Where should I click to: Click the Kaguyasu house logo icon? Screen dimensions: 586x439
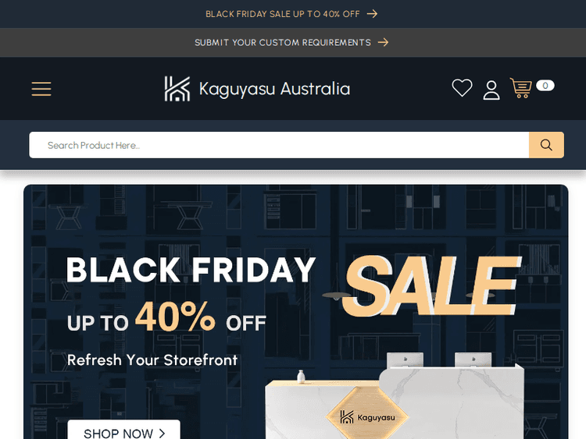pos(177,89)
